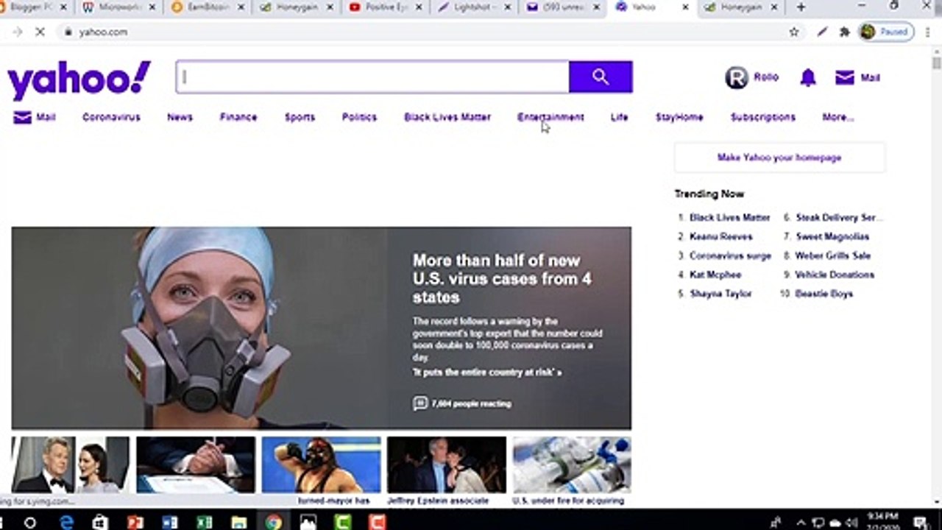Close the Yahoo tab

click(685, 7)
